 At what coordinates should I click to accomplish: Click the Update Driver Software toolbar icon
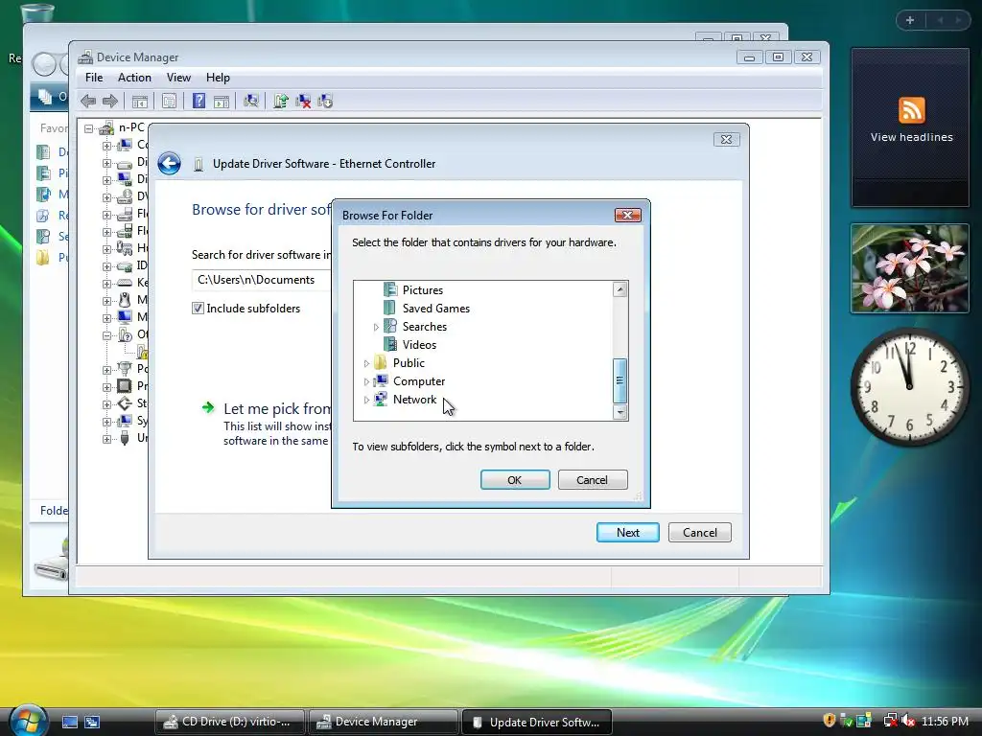pyautogui.click(x=281, y=101)
